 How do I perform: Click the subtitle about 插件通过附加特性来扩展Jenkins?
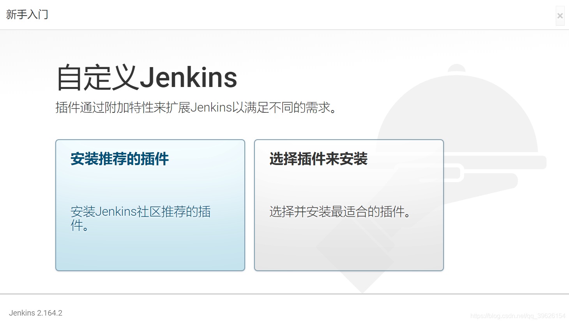[x=196, y=107]
